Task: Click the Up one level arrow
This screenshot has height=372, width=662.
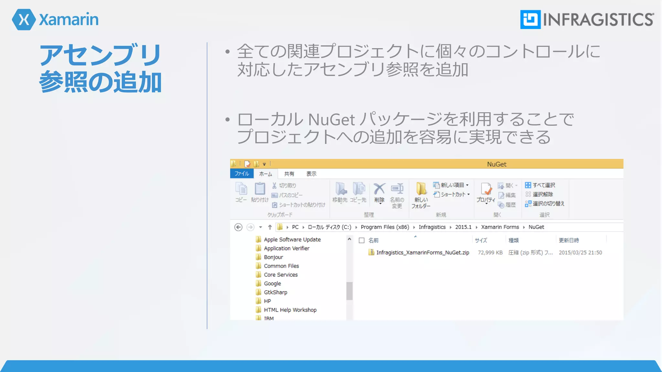Action: pyautogui.click(x=270, y=227)
